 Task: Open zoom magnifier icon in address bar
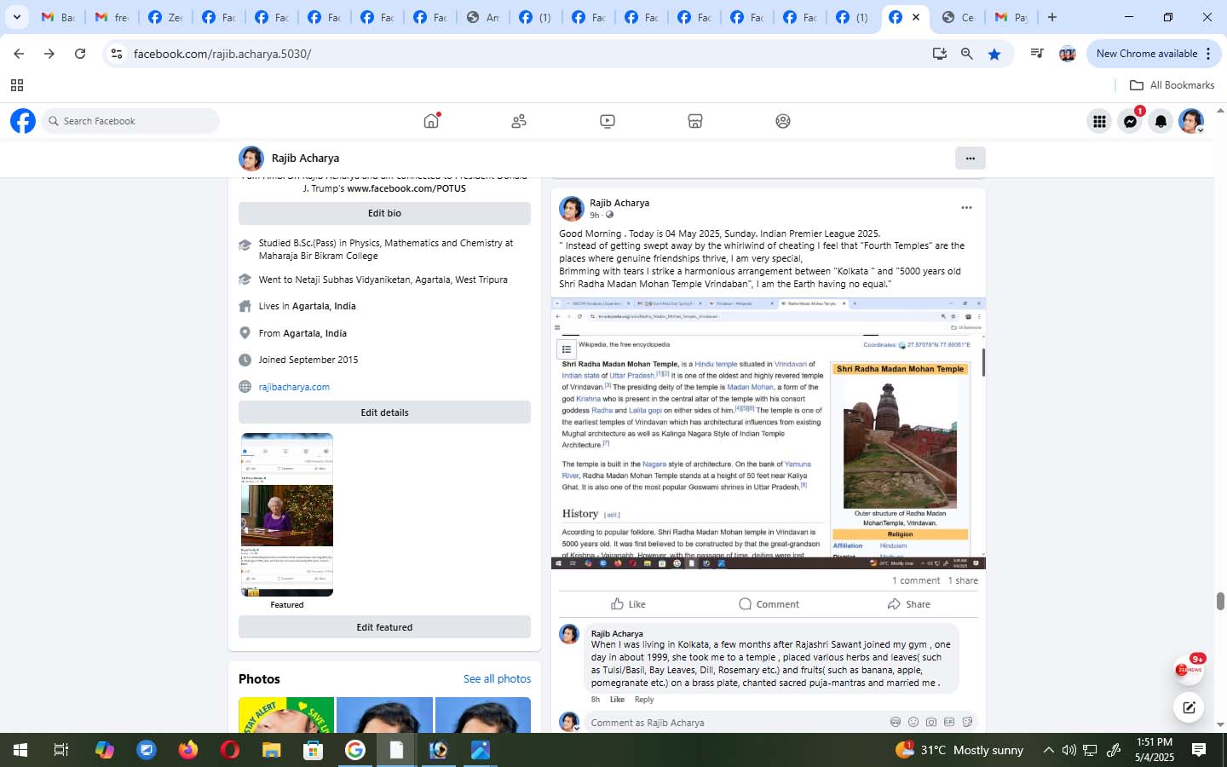click(967, 54)
